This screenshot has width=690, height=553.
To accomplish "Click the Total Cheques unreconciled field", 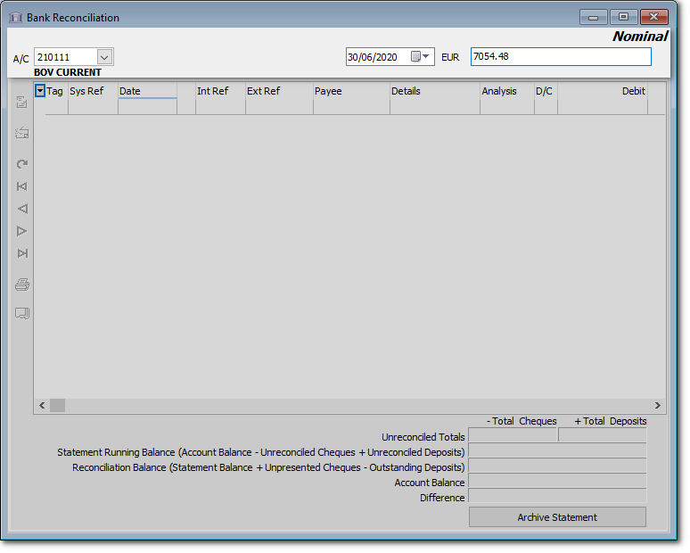I will 513,436.
